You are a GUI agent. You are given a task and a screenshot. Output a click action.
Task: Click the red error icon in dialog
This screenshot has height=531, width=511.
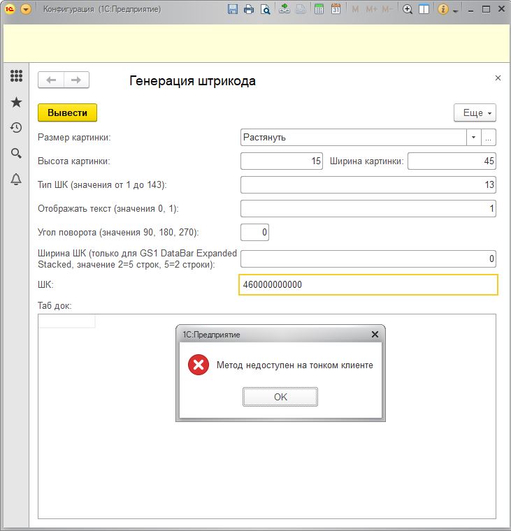pos(199,365)
